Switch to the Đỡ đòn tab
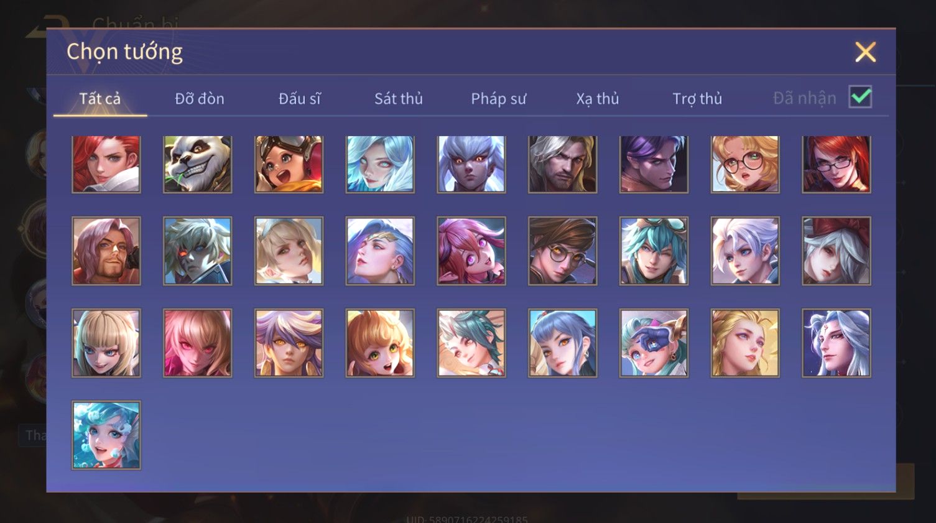The width and height of the screenshot is (936, 523). pos(200,98)
